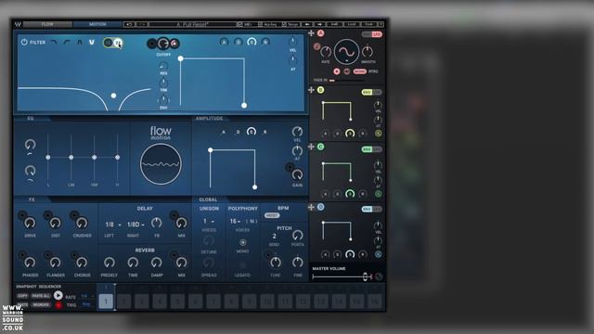Click the Amplitude Gain knob
The width and height of the screenshot is (594, 334).
coord(297,174)
